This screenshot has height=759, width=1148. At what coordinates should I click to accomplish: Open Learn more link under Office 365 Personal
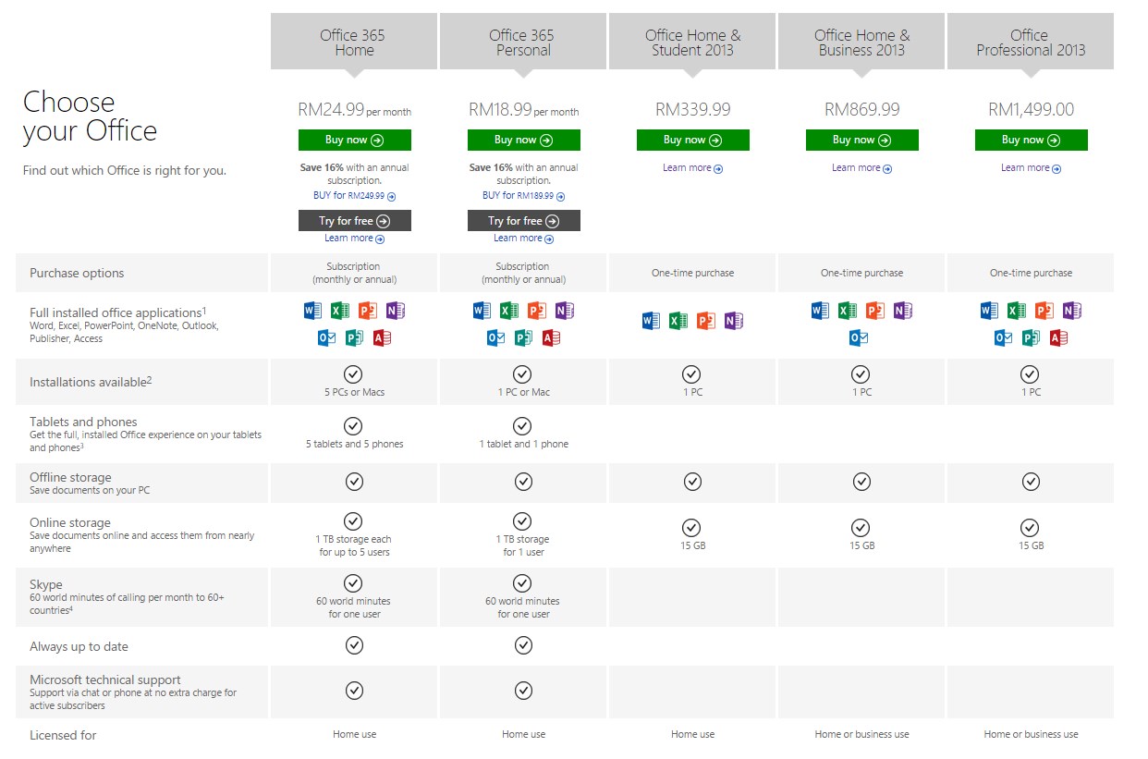click(x=523, y=239)
